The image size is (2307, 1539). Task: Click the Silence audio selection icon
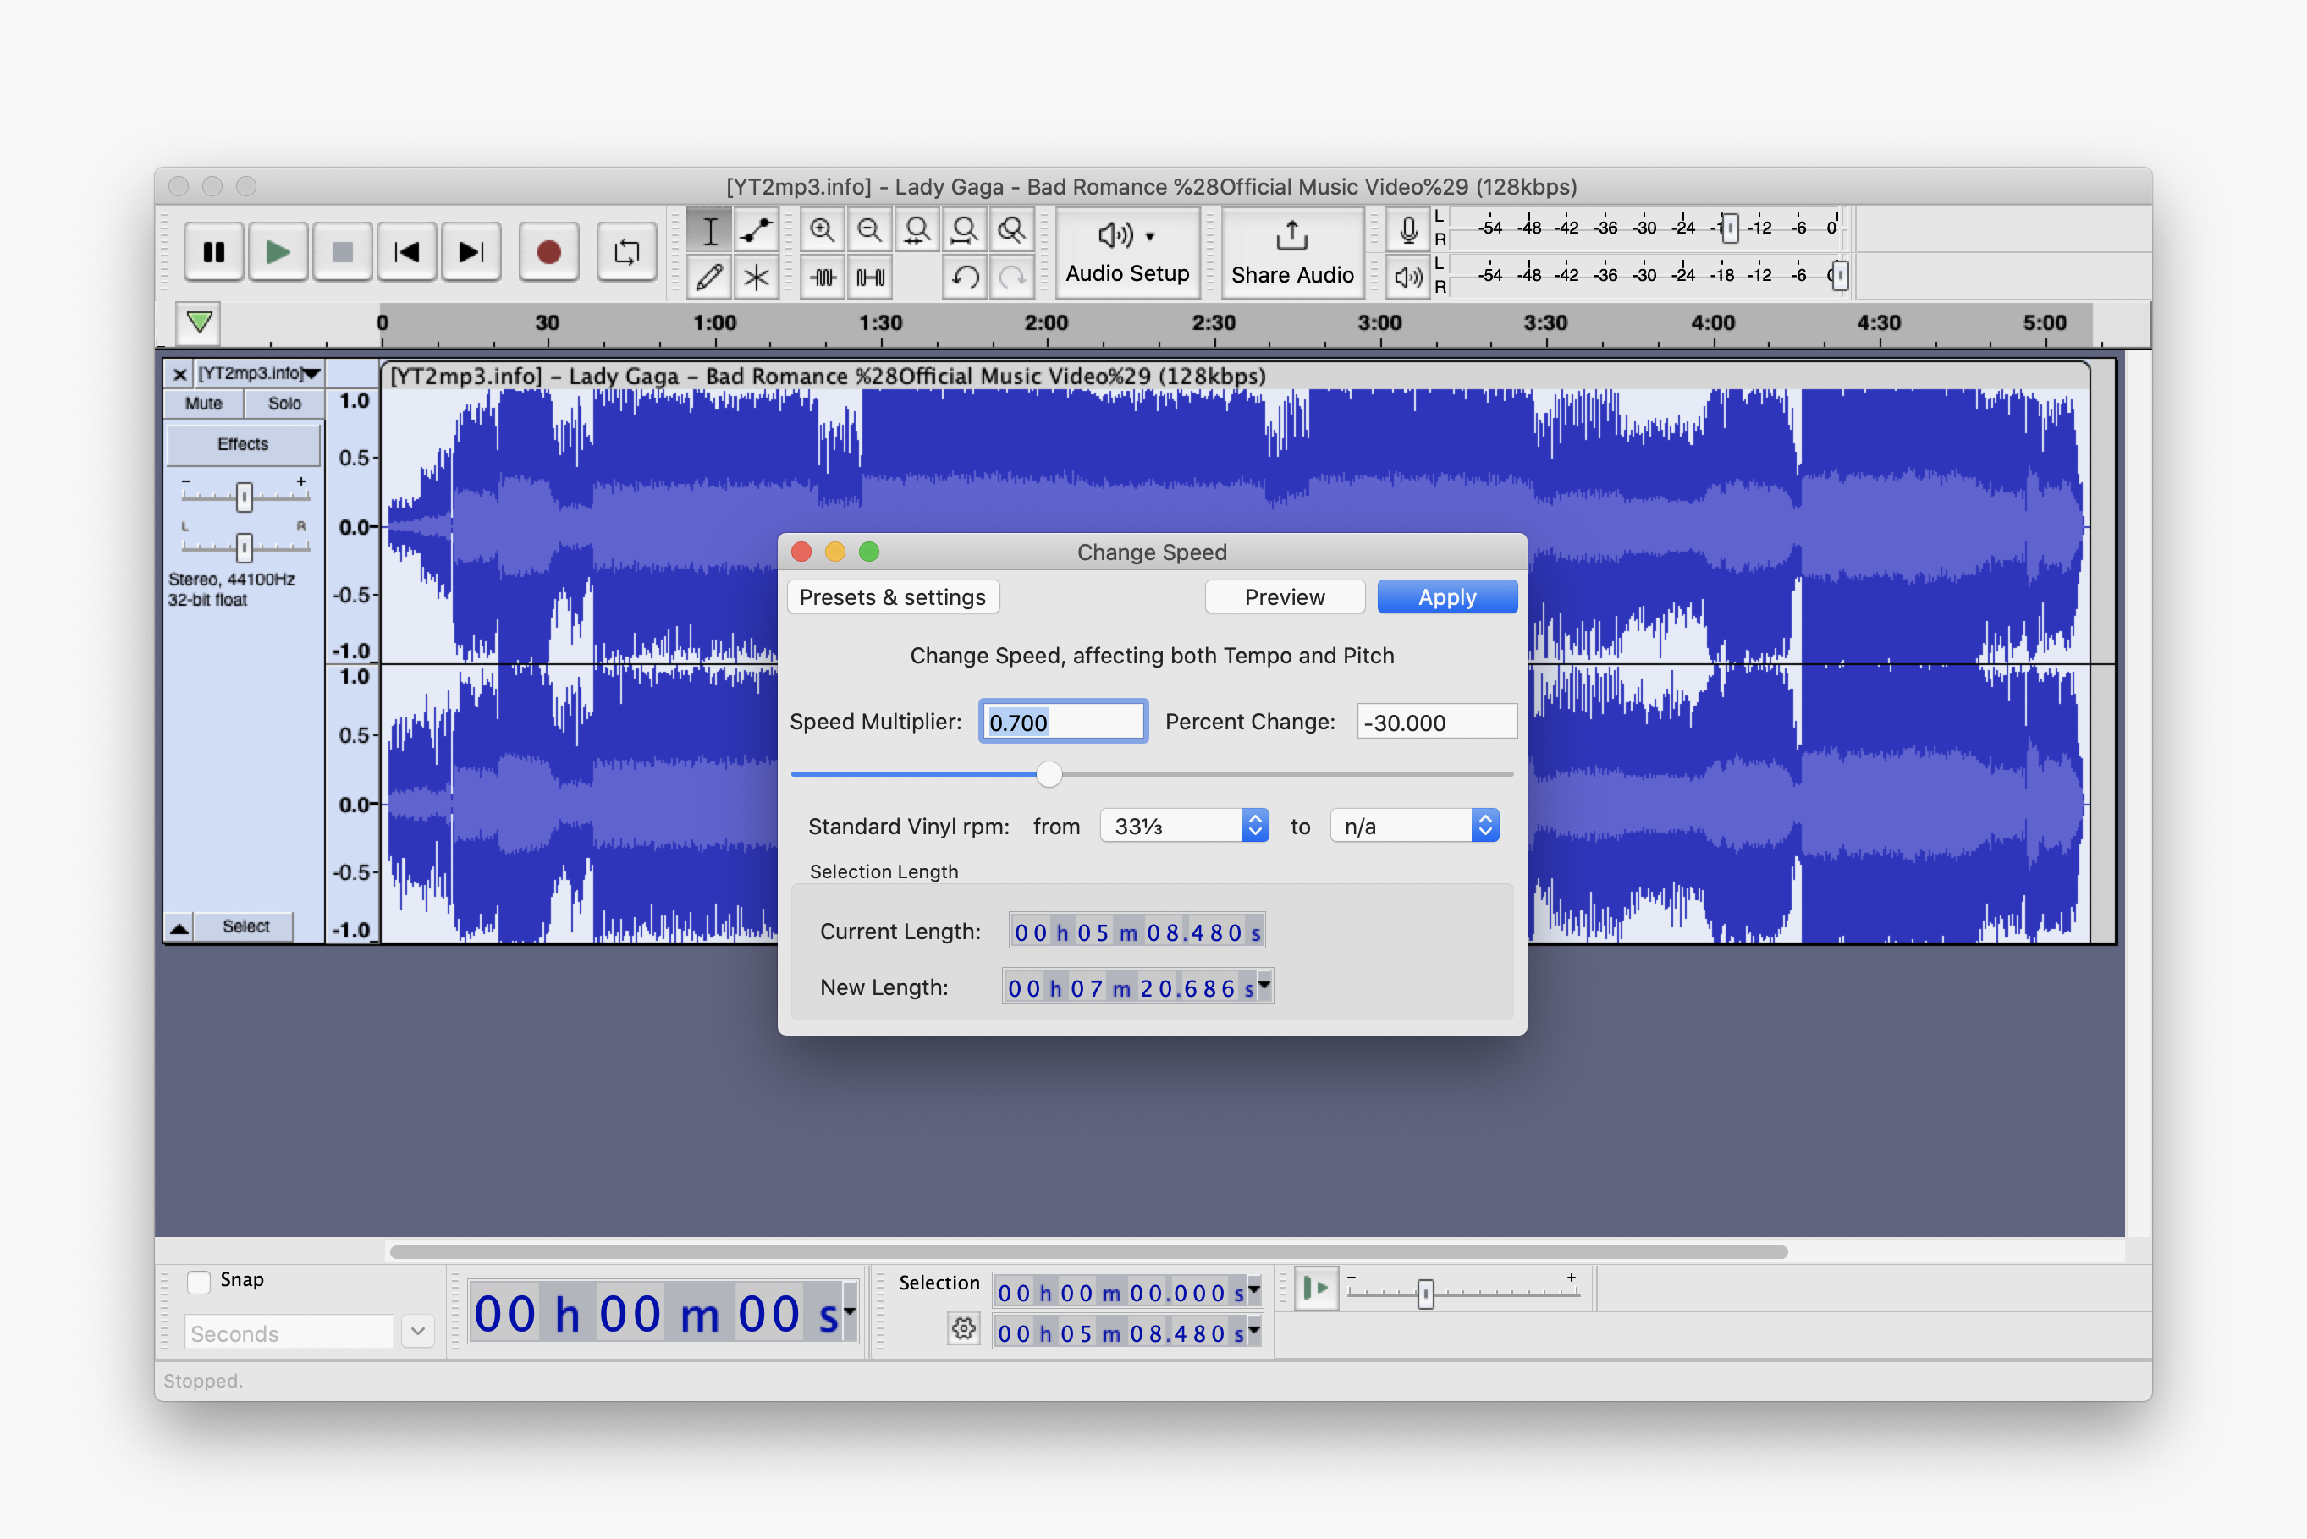pyautogui.click(x=870, y=278)
